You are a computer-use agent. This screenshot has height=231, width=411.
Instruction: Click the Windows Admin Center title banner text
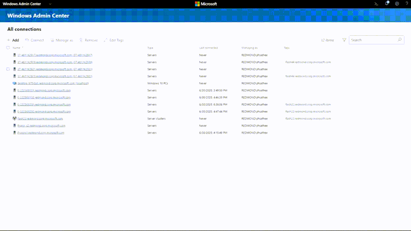(38, 16)
